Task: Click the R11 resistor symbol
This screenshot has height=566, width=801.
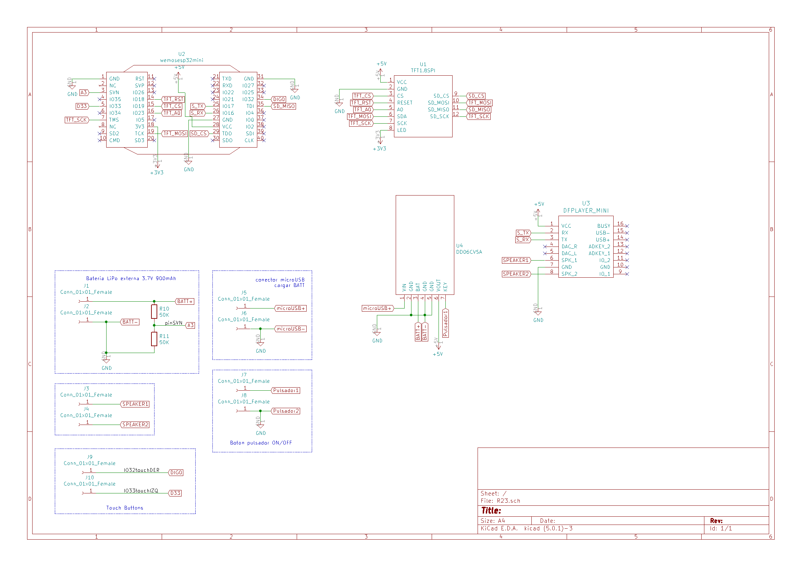Action: click(x=154, y=339)
